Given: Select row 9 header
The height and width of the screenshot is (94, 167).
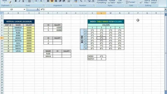Looking at the screenshot, I should point(2,38).
